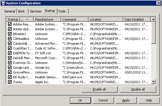Select the iTunes item name

[18, 82]
